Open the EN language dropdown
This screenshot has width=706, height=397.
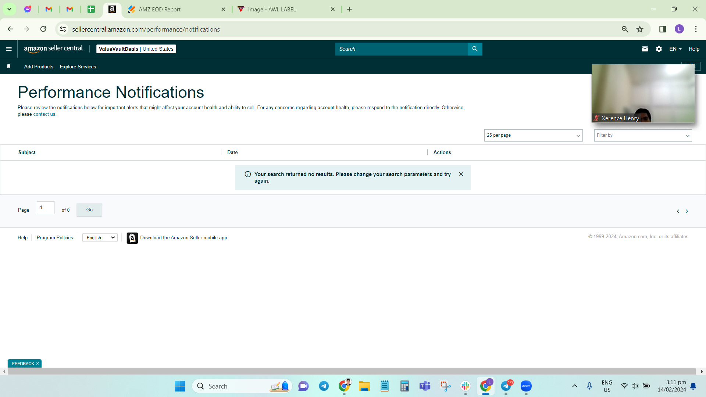pos(675,49)
